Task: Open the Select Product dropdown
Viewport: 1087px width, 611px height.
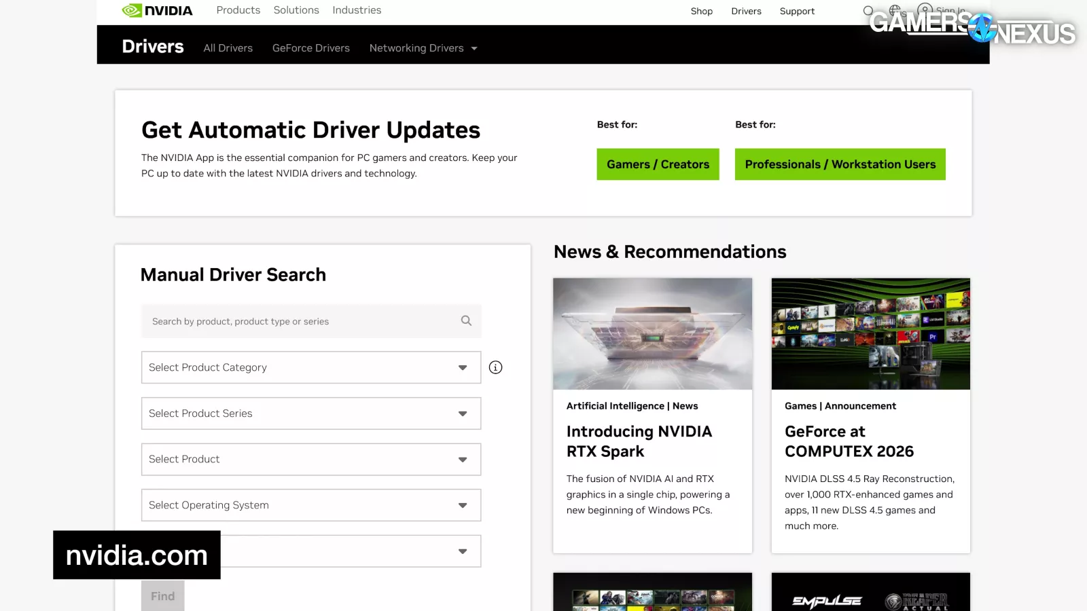Action: (311, 460)
